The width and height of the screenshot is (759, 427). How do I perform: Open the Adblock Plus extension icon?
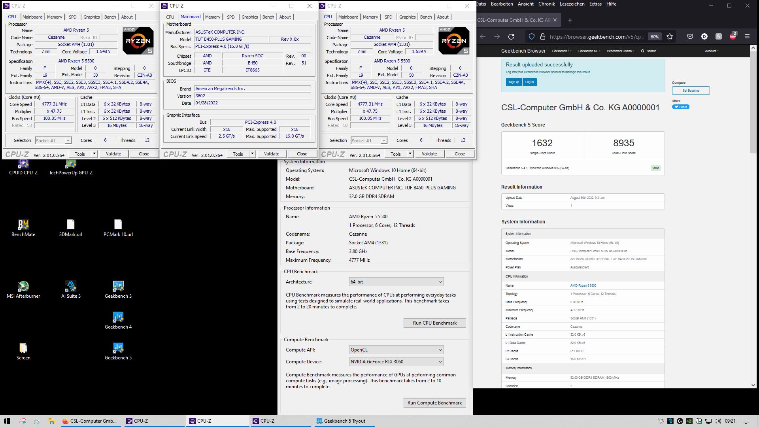coord(733,36)
